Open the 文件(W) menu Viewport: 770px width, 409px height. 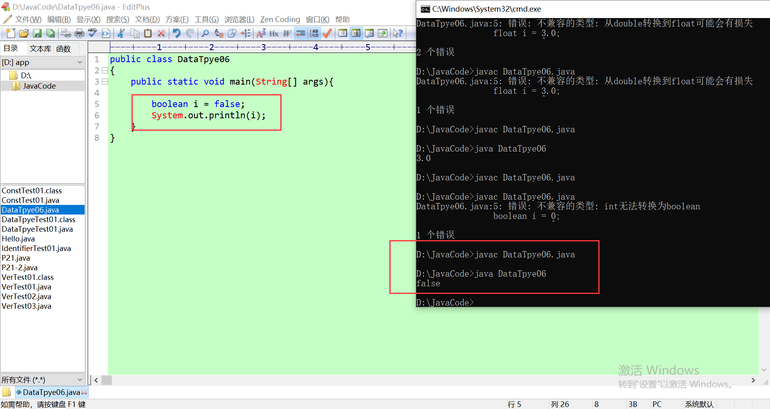(28, 20)
